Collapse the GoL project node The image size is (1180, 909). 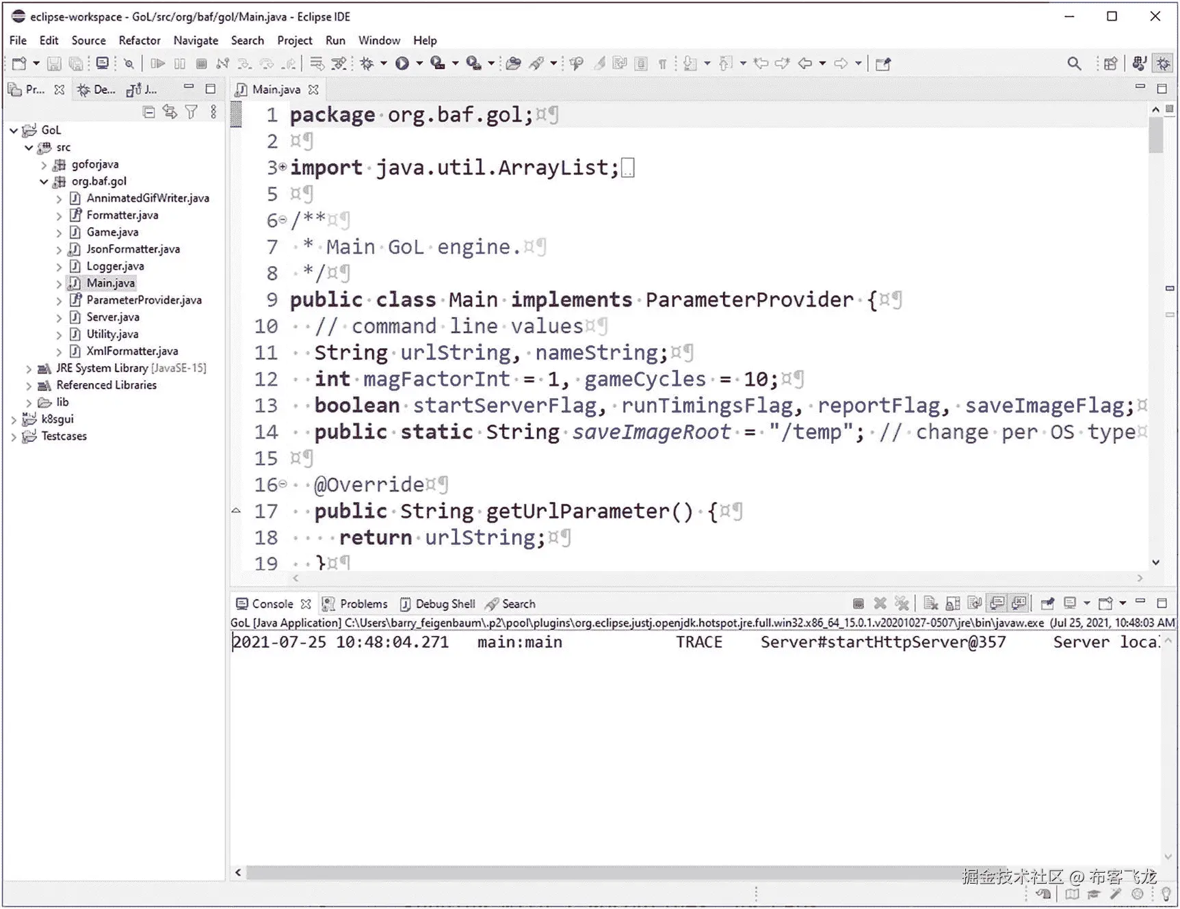point(14,130)
